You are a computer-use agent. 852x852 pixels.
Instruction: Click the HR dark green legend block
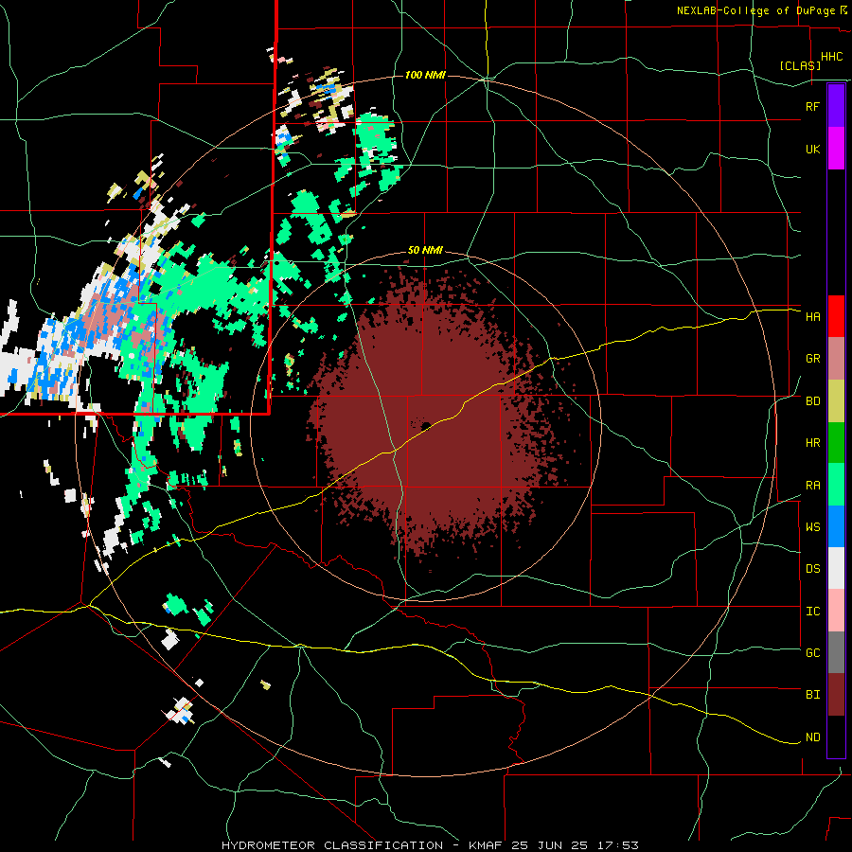tap(836, 442)
